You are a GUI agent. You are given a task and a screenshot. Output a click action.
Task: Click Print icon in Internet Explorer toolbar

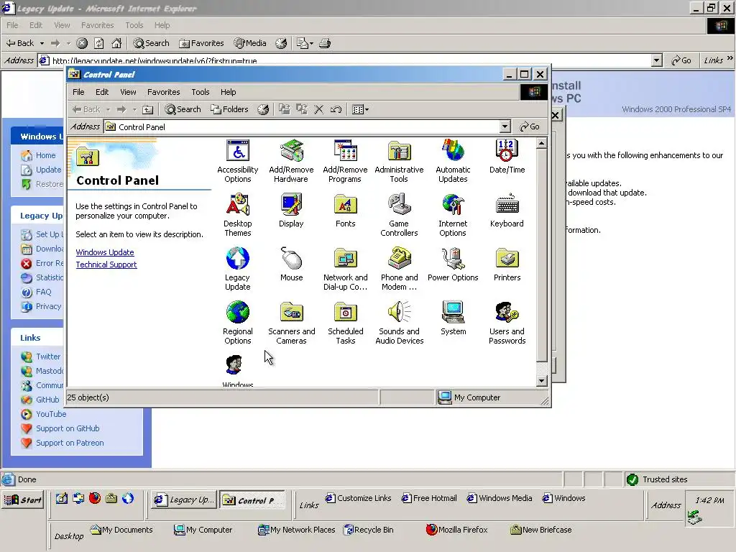(x=325, y=43)
